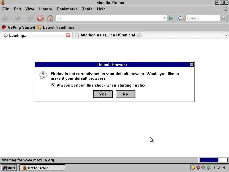Open the File menu

click(5, 9)
